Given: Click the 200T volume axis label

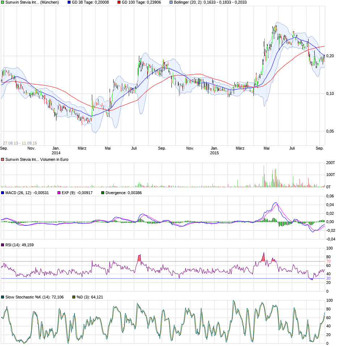Looking at the screenshot, I should (331, 163).
